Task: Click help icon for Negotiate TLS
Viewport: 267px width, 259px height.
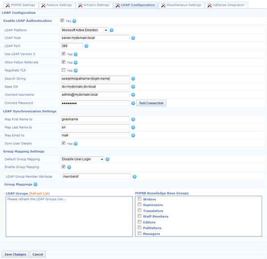Action: click(x=76, y=70)
